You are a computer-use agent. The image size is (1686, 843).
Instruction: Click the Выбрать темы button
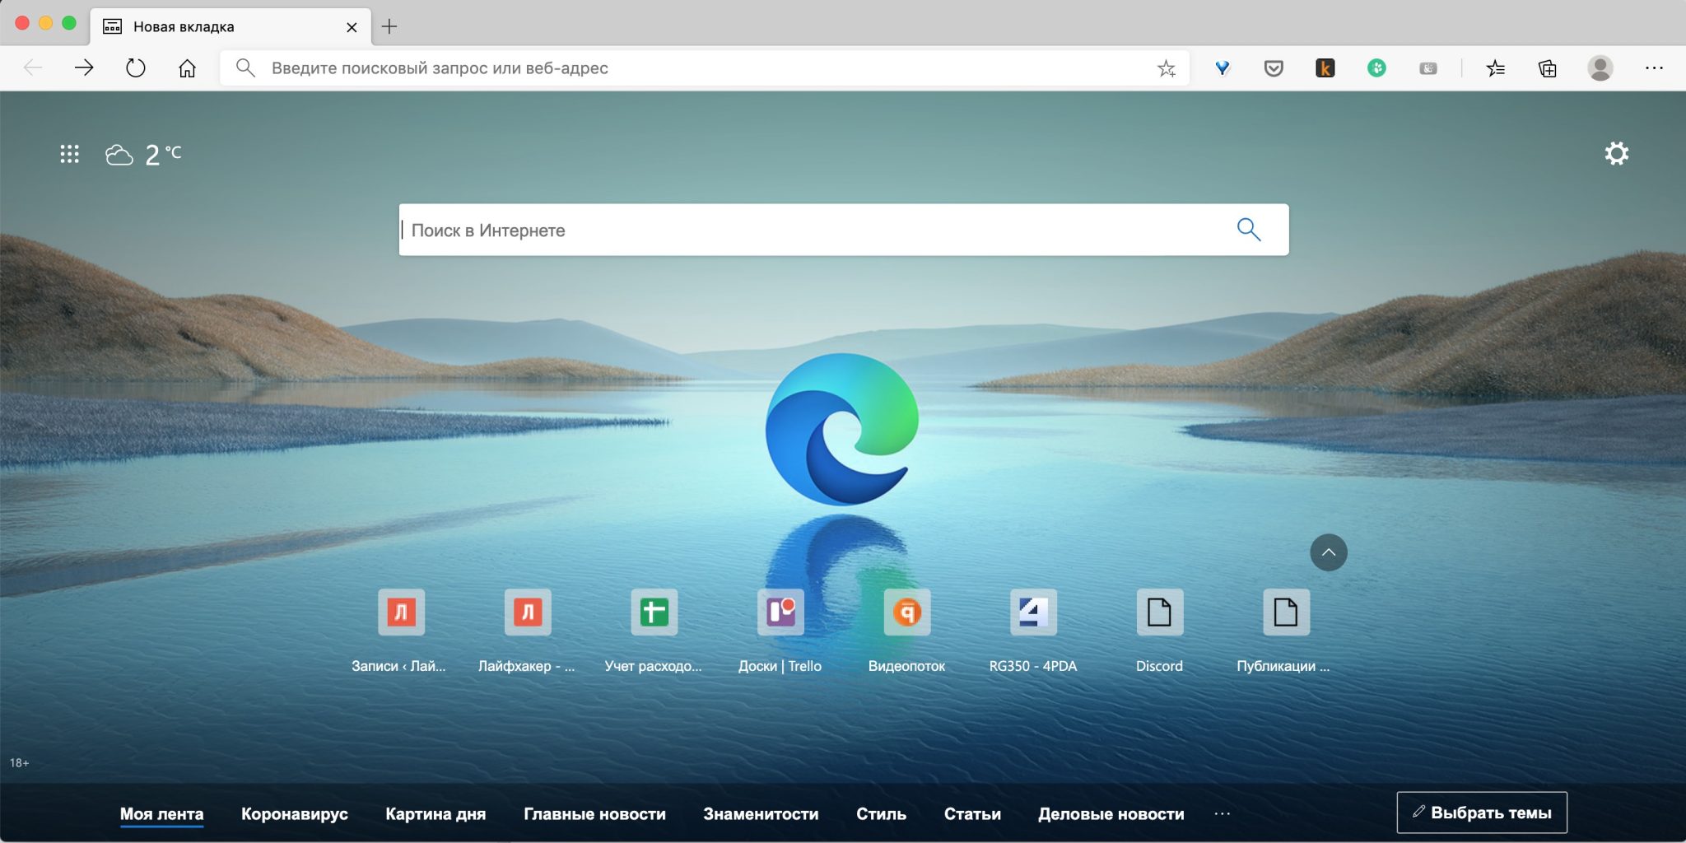[x=1481, y=813]
